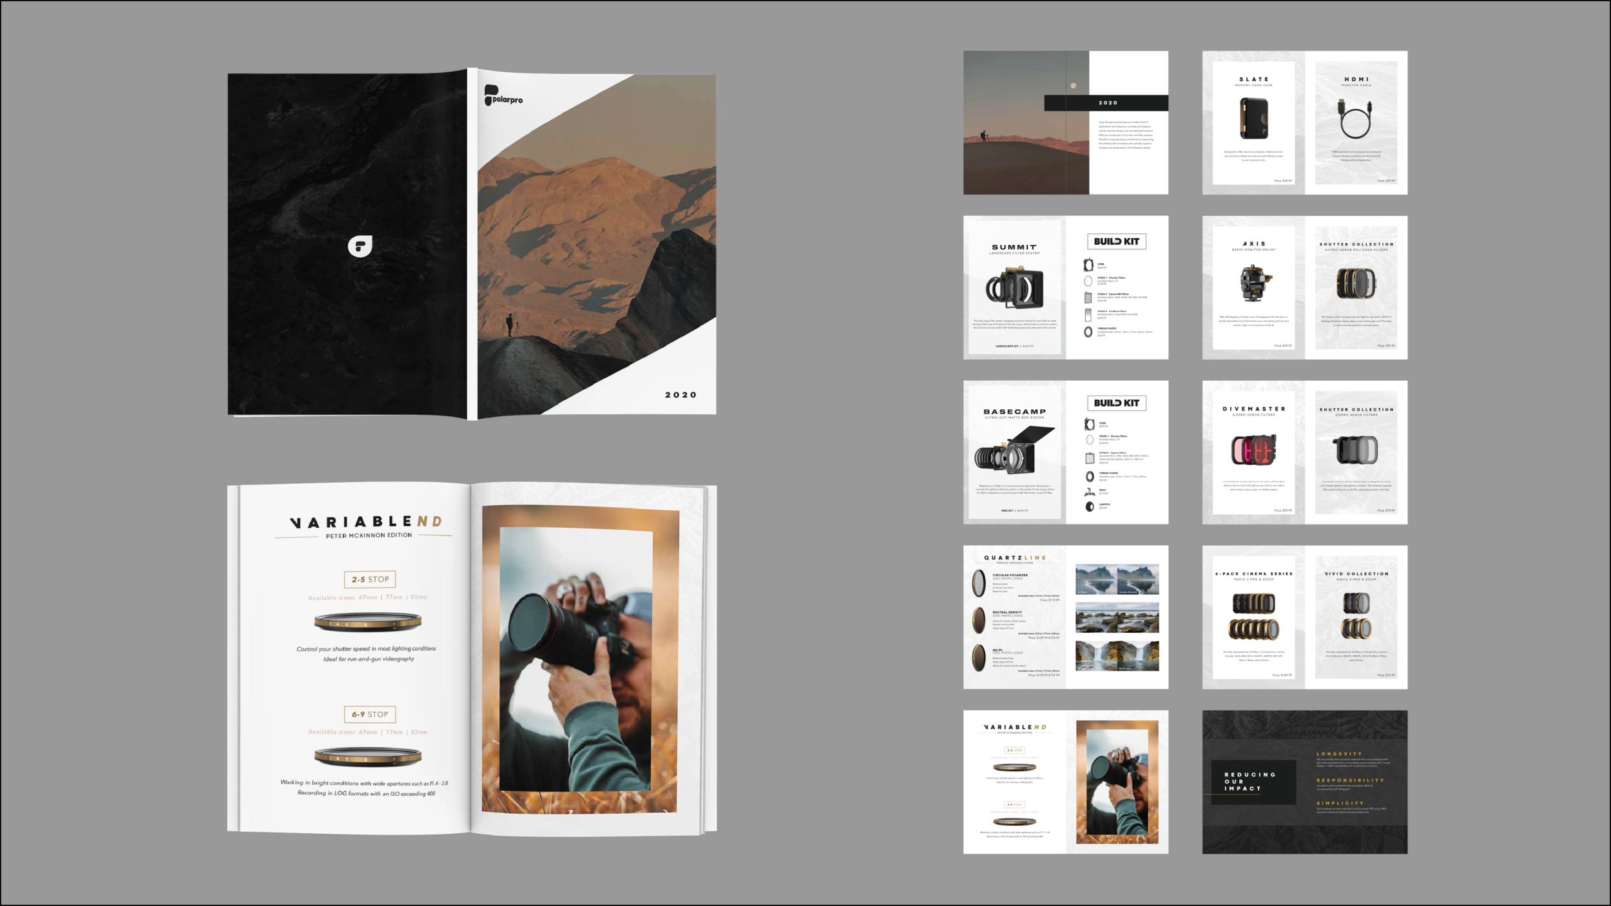Viewport: 1611px width, 906px height.
Task: Click the waterfall comparison photo in Quartzline spread
Action: (x=1117, y=656)
